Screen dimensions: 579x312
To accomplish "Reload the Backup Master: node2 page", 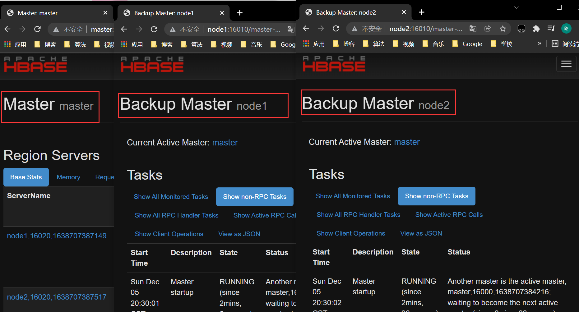I will [x=336, y=29].
